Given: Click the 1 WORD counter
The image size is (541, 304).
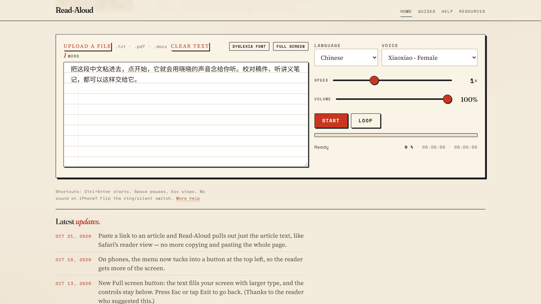Looking at the screenshot, I should click(71, 56).
